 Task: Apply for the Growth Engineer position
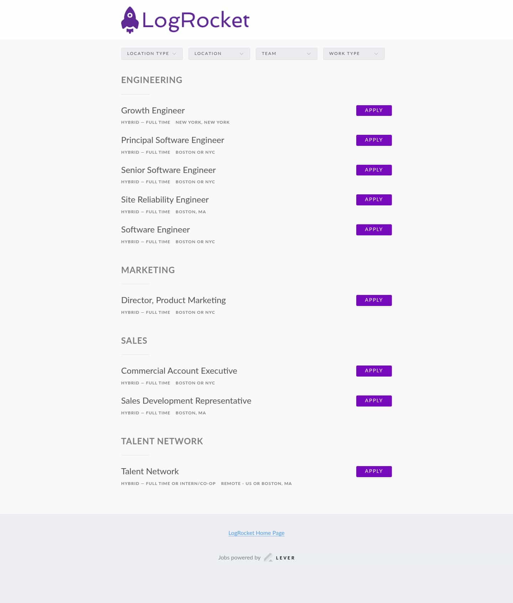click(374, 111)
